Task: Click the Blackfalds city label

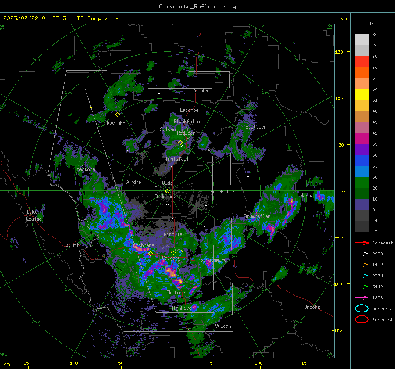Action: click(187, 122)
